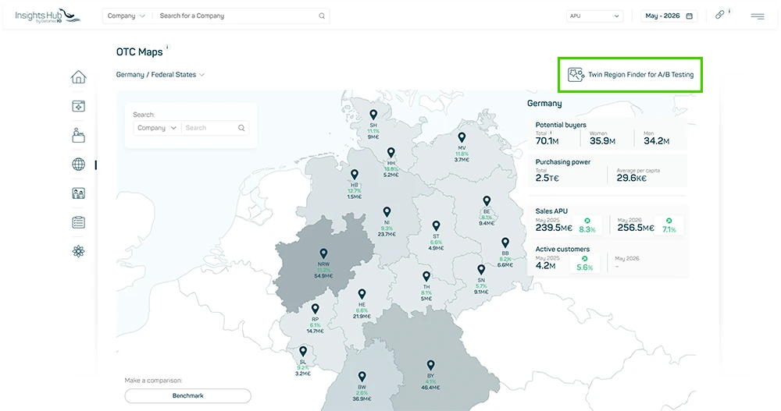Image resolution: width=781 pixels, height=411 pixels.
Task: Click the 2.5T€ purchasing power total
Action: click(547, 178)
